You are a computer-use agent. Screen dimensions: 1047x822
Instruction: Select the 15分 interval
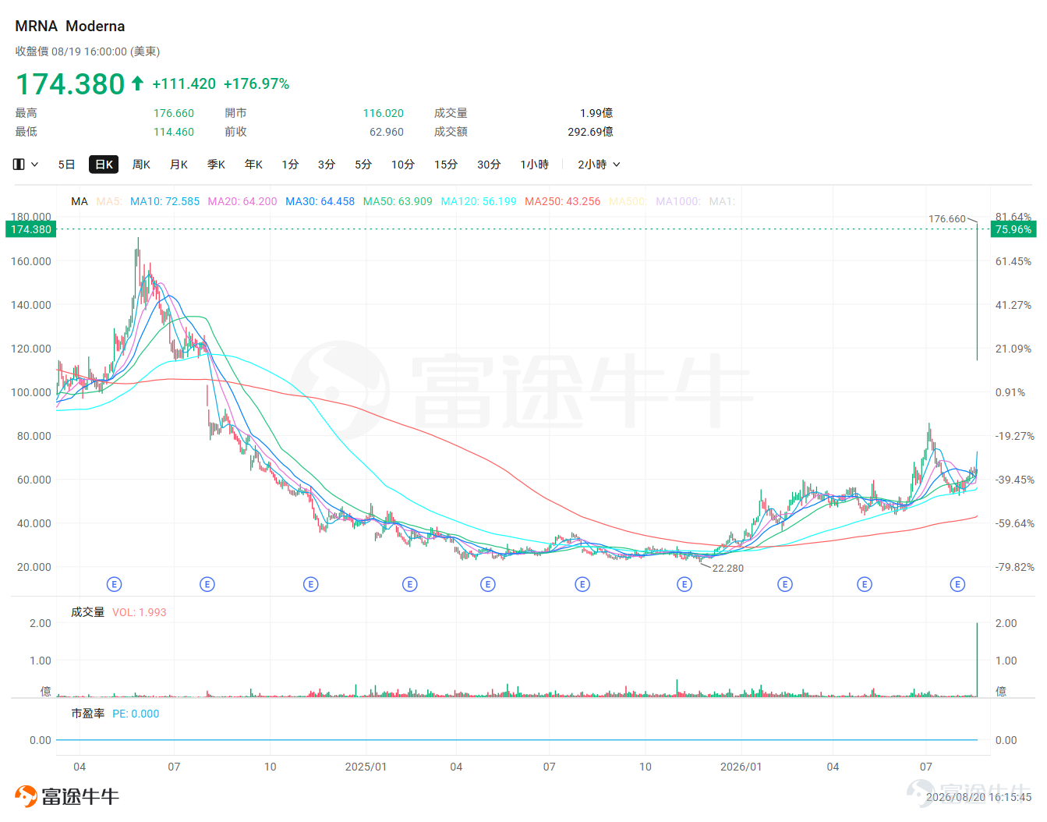click(x=446, y=165)
